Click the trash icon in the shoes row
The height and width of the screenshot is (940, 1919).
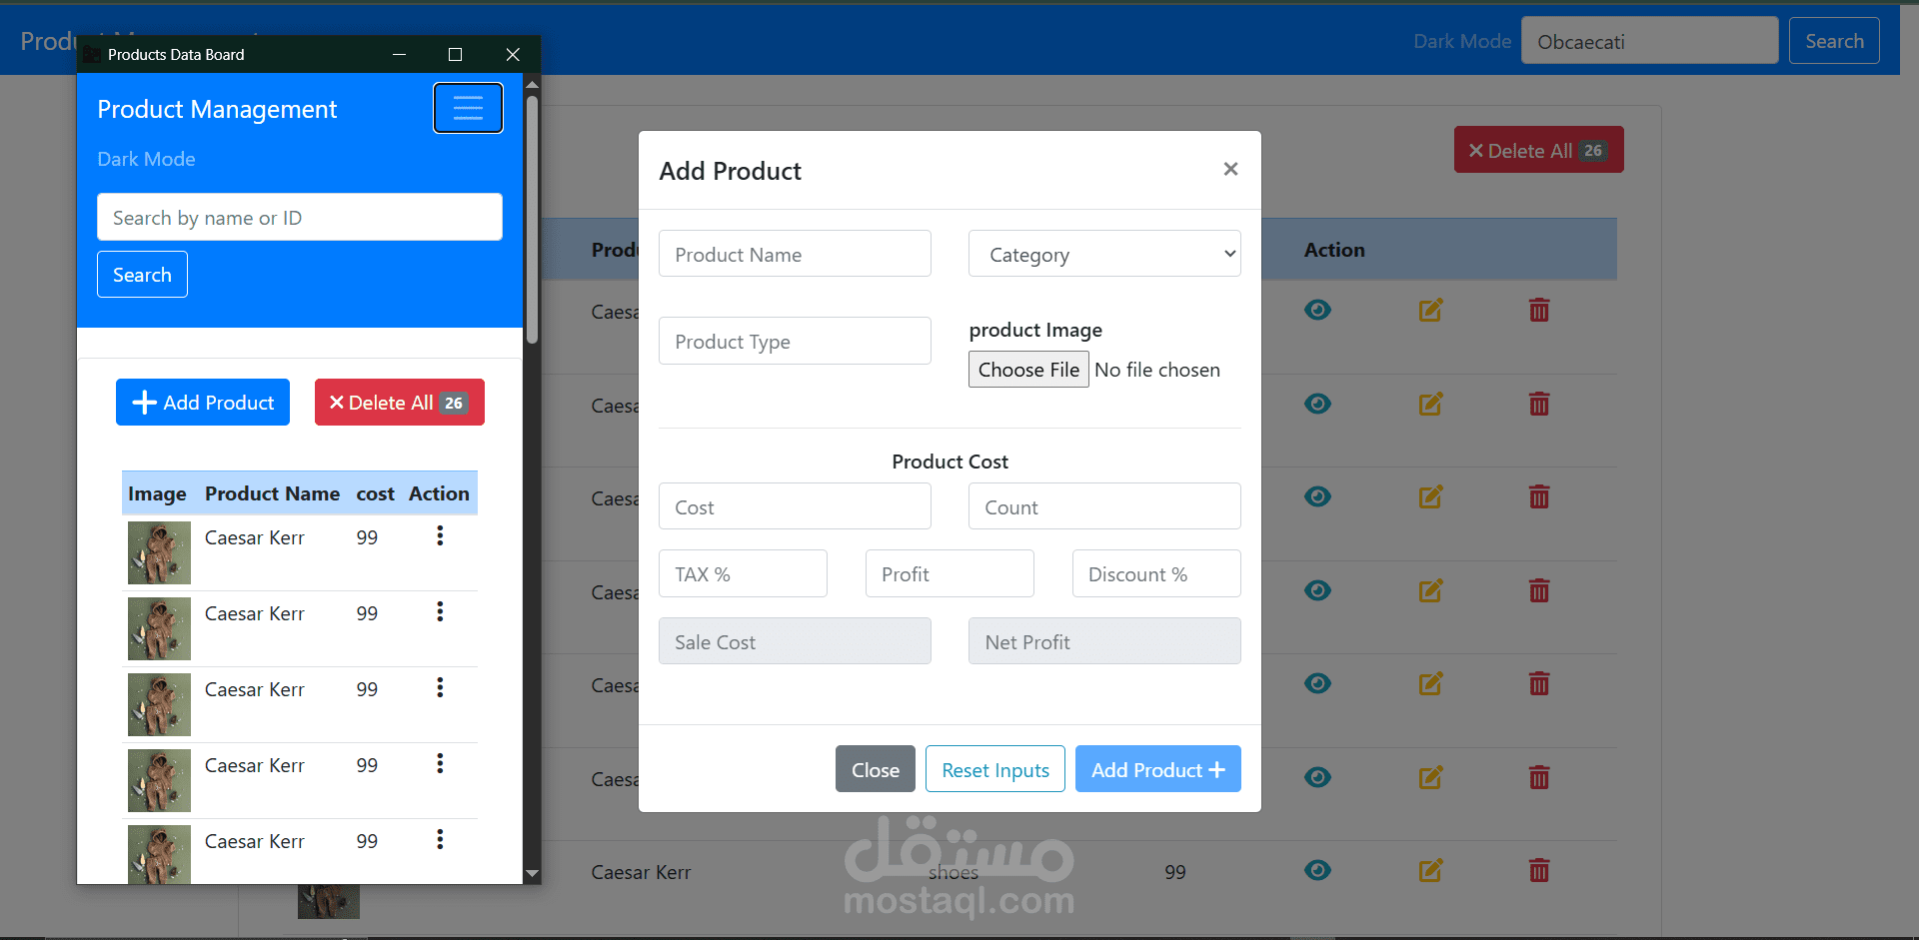tap(1539, 870)
